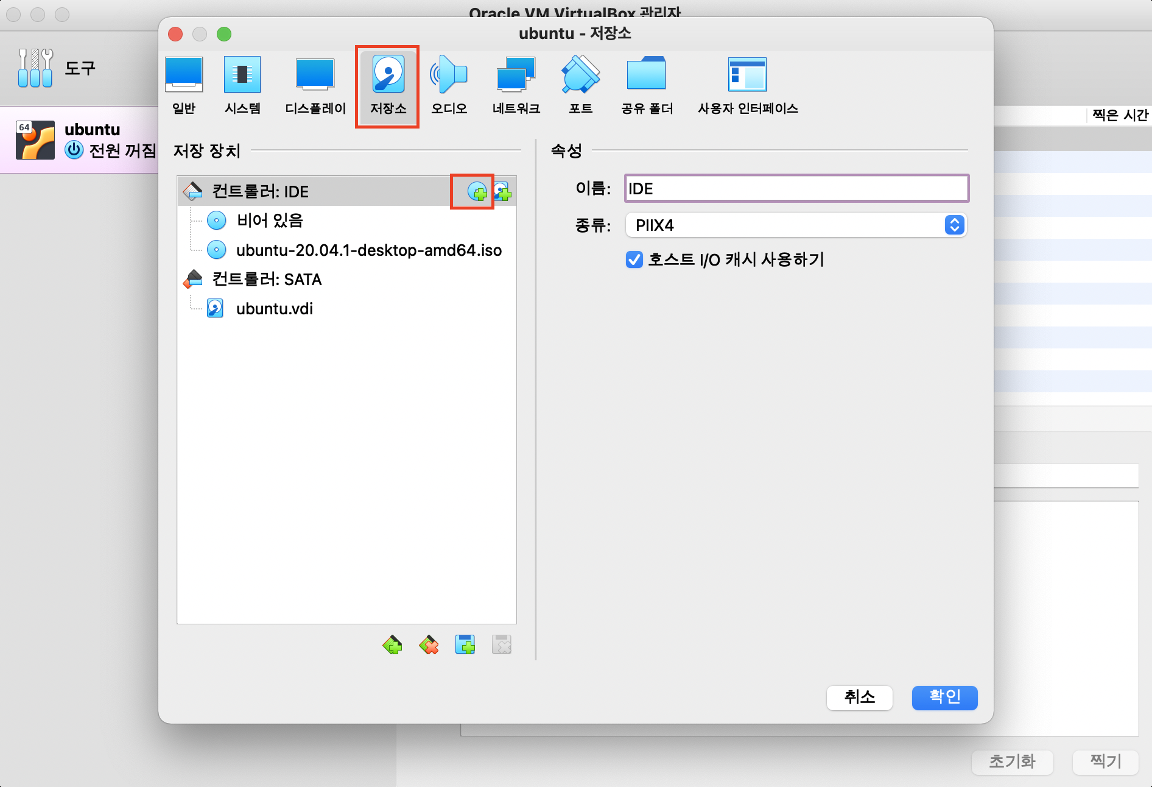Open the 사용자 인터페이스 tab
Screen dimensions: 1152x787
(748, 86)
